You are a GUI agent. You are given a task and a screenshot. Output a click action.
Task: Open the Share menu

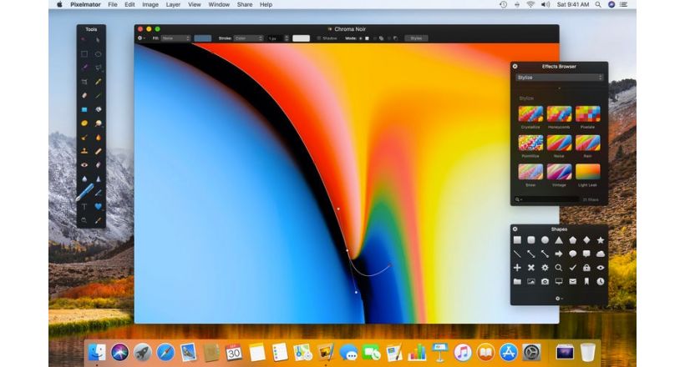pyautogui.click(x=245, y=4)
